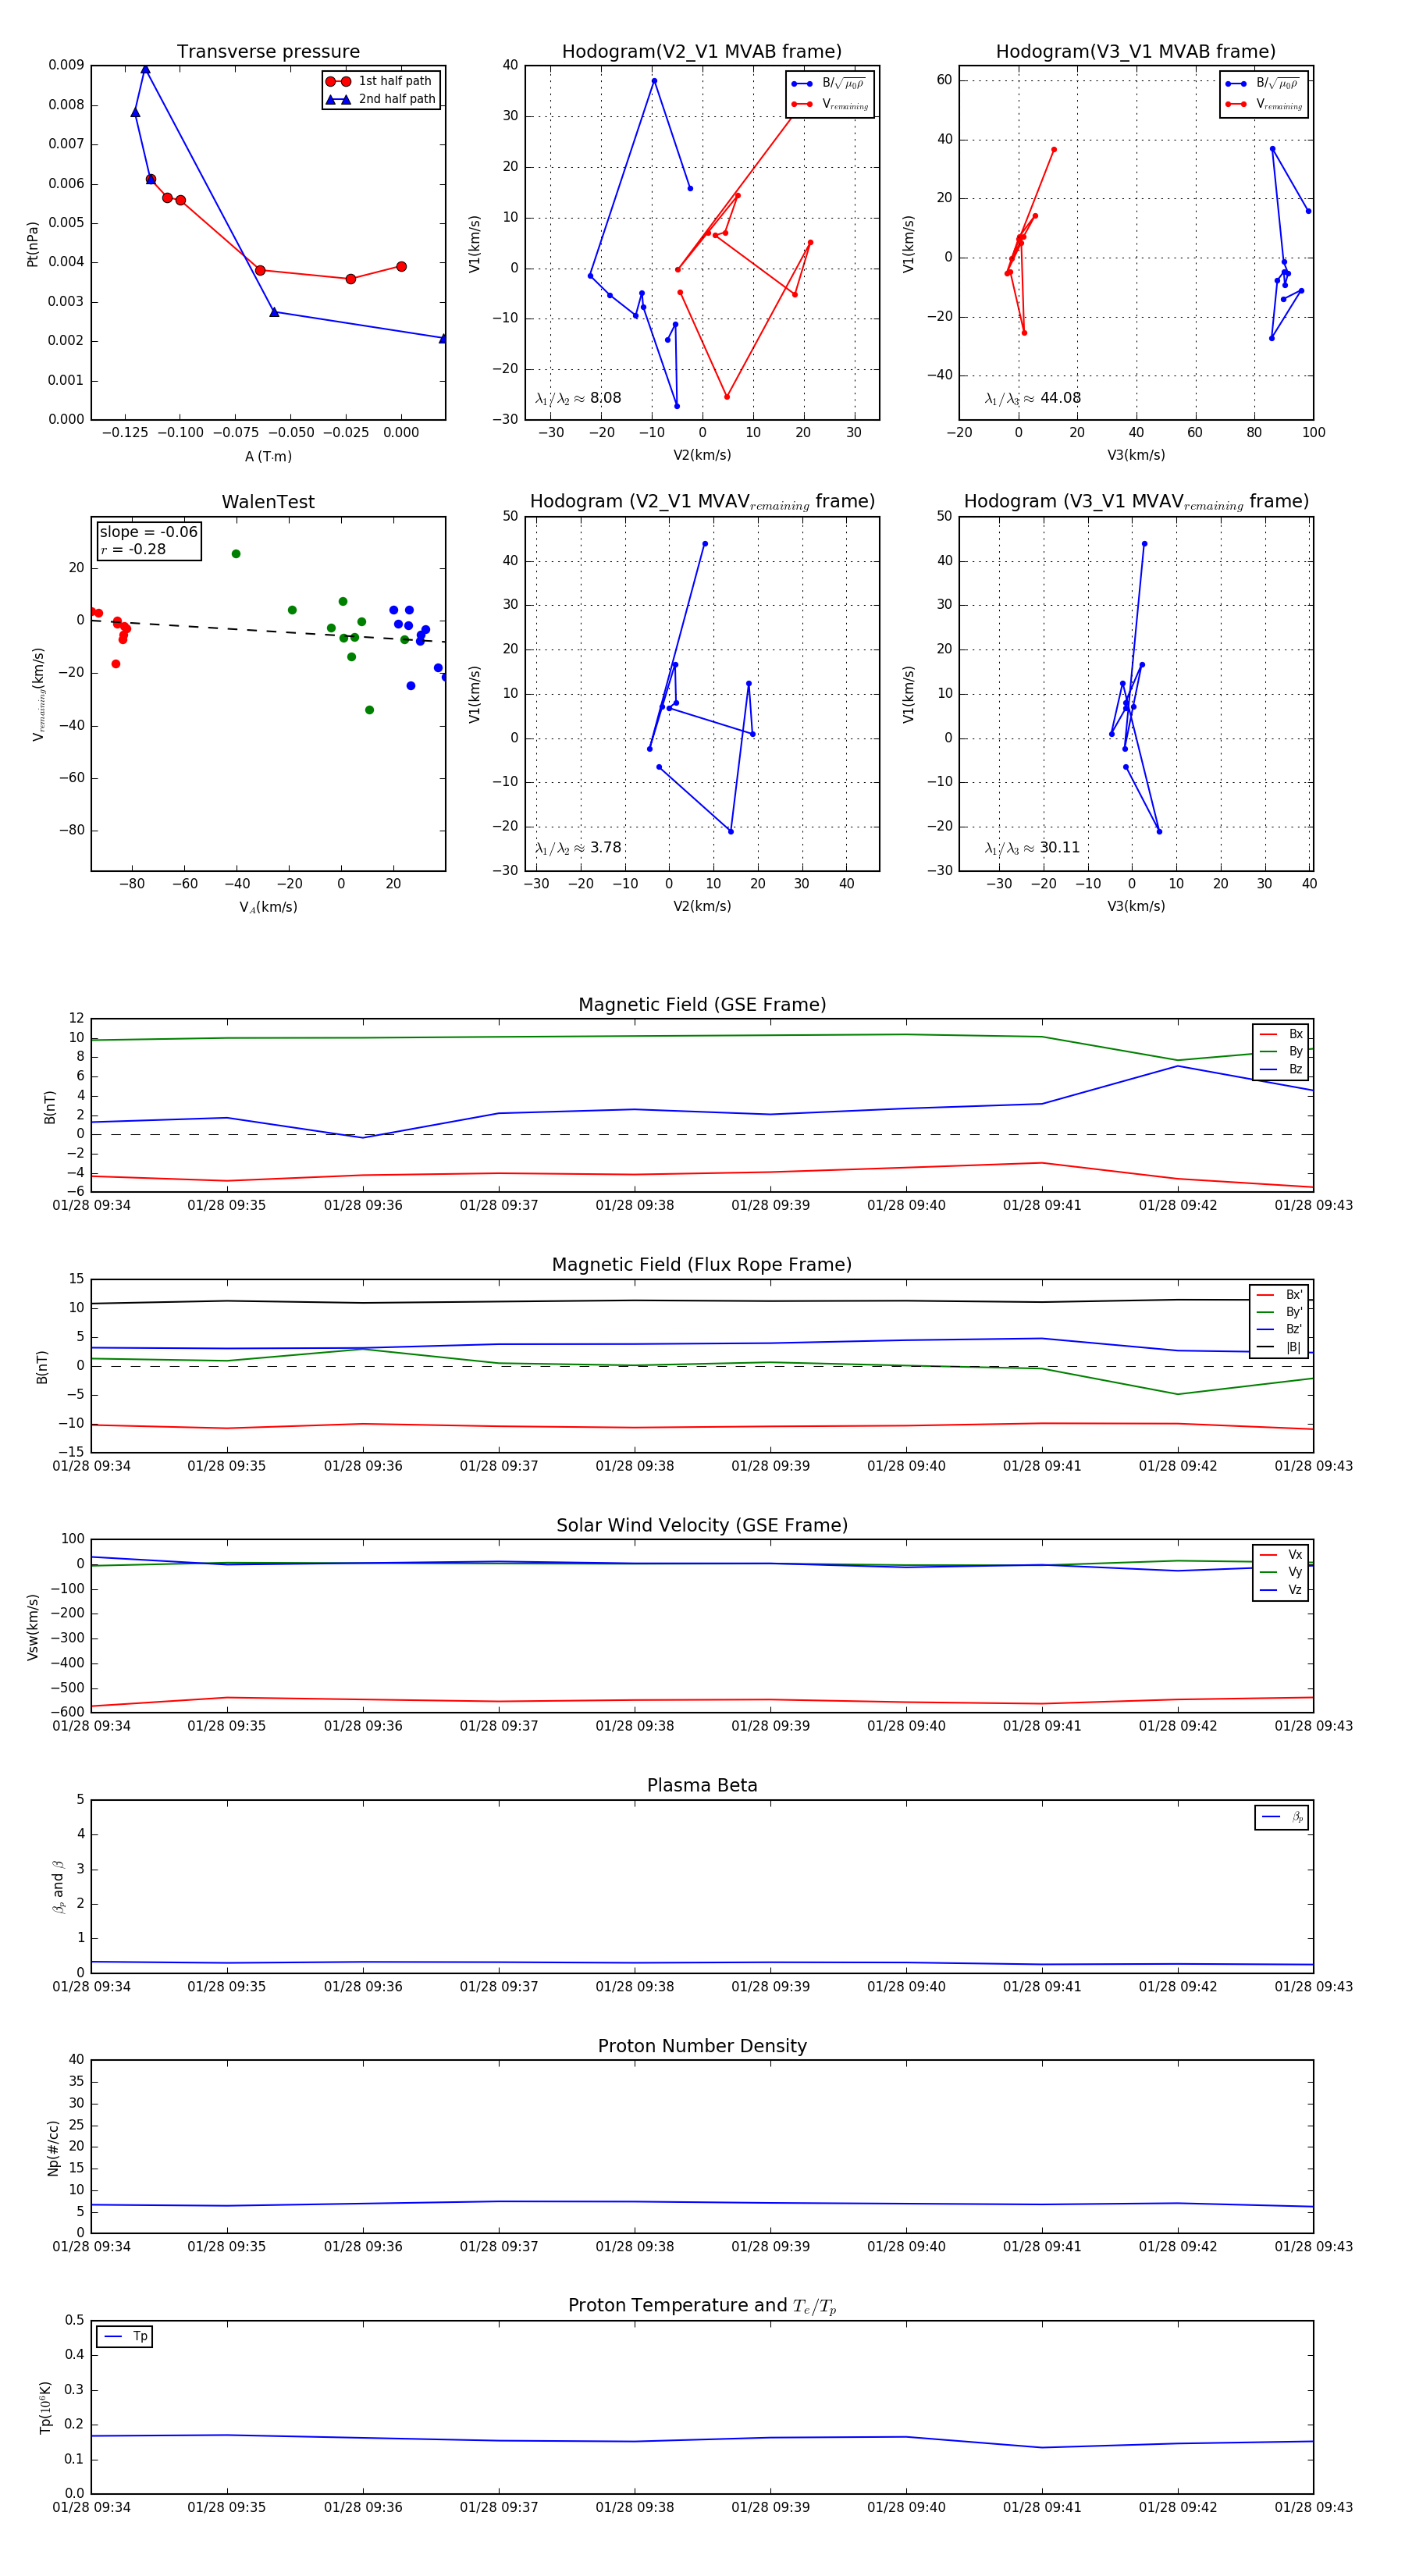Select the 'Hodogram(V2_V1 MVAB frame)' title
The image size is (1405, 2576).
702,52
